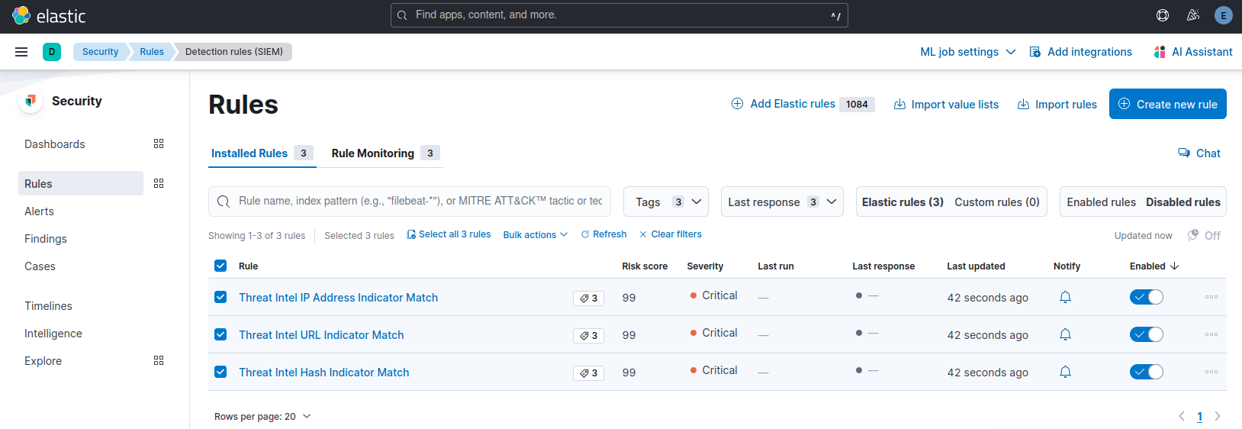This screenshot has width=1242, height=429.
Task: Uncheck Threat Intel URL Indicator Match row
Action: [220, 334]
